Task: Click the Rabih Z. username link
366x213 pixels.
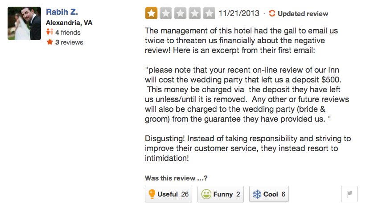Action: 62,12
